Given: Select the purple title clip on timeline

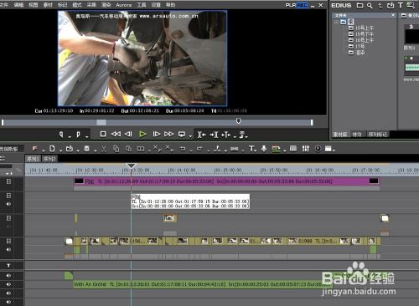Looking at the screenshot, I should click(x=226, y=181).
